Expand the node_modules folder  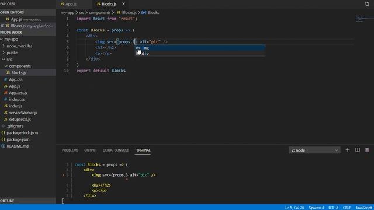(28, 46)
